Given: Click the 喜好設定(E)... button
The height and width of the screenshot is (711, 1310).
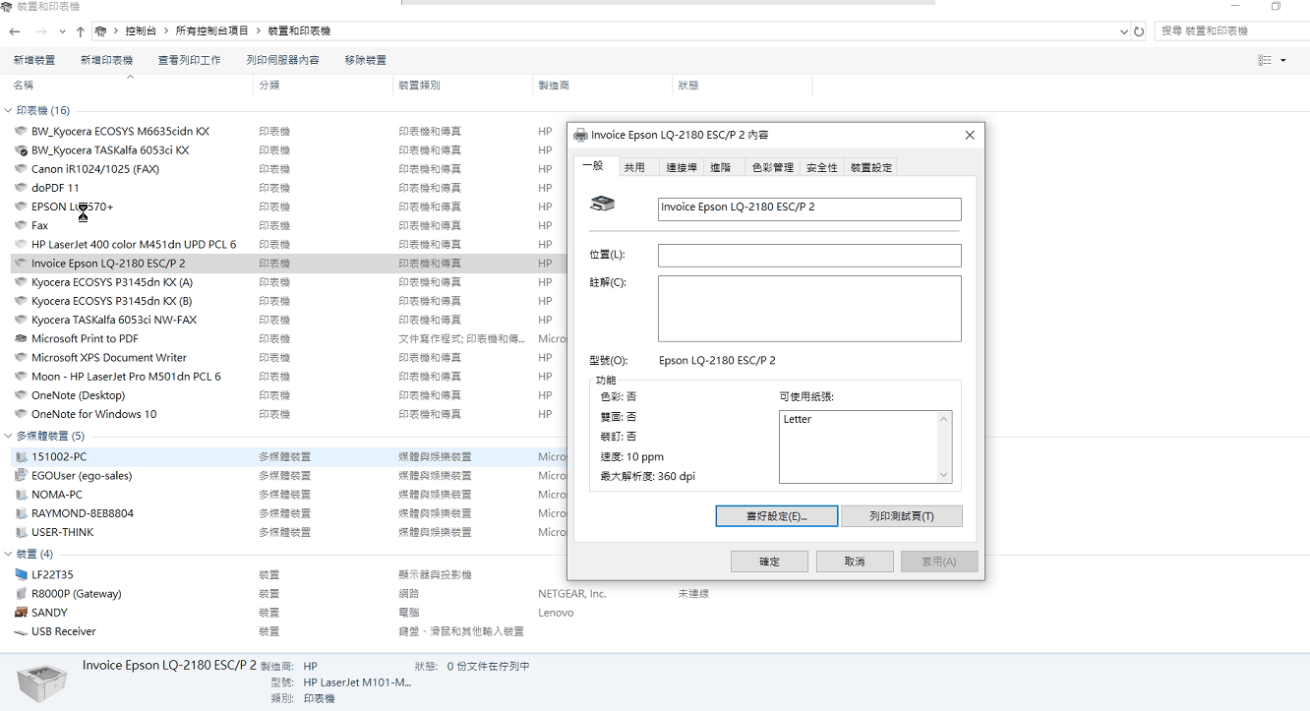Looking at the screenshot, I should (x=777, y=516).
